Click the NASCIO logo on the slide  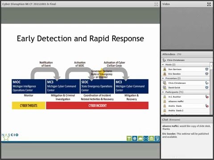10,136
